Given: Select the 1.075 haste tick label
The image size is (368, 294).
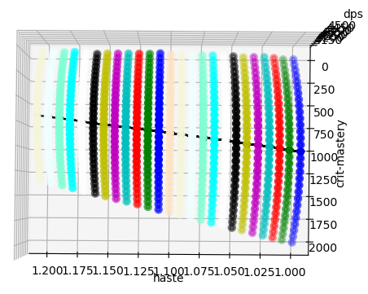Looking at the screenshot, I should tap(199, 271).
